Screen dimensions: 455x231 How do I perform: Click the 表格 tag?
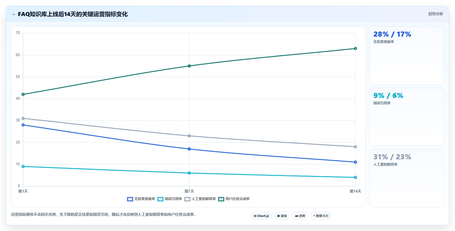282,216
